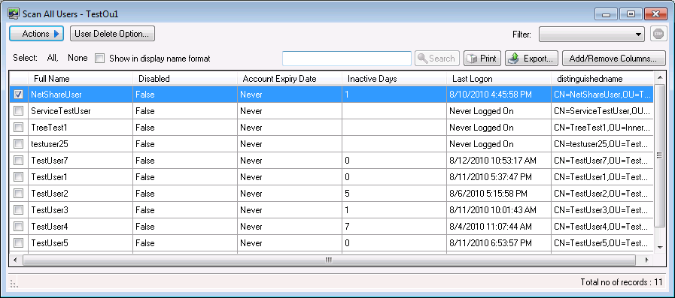675x298 pixels.
Task: Click last logon 8/12/2010 10:53:17 AM
Action: pos(499,161)
